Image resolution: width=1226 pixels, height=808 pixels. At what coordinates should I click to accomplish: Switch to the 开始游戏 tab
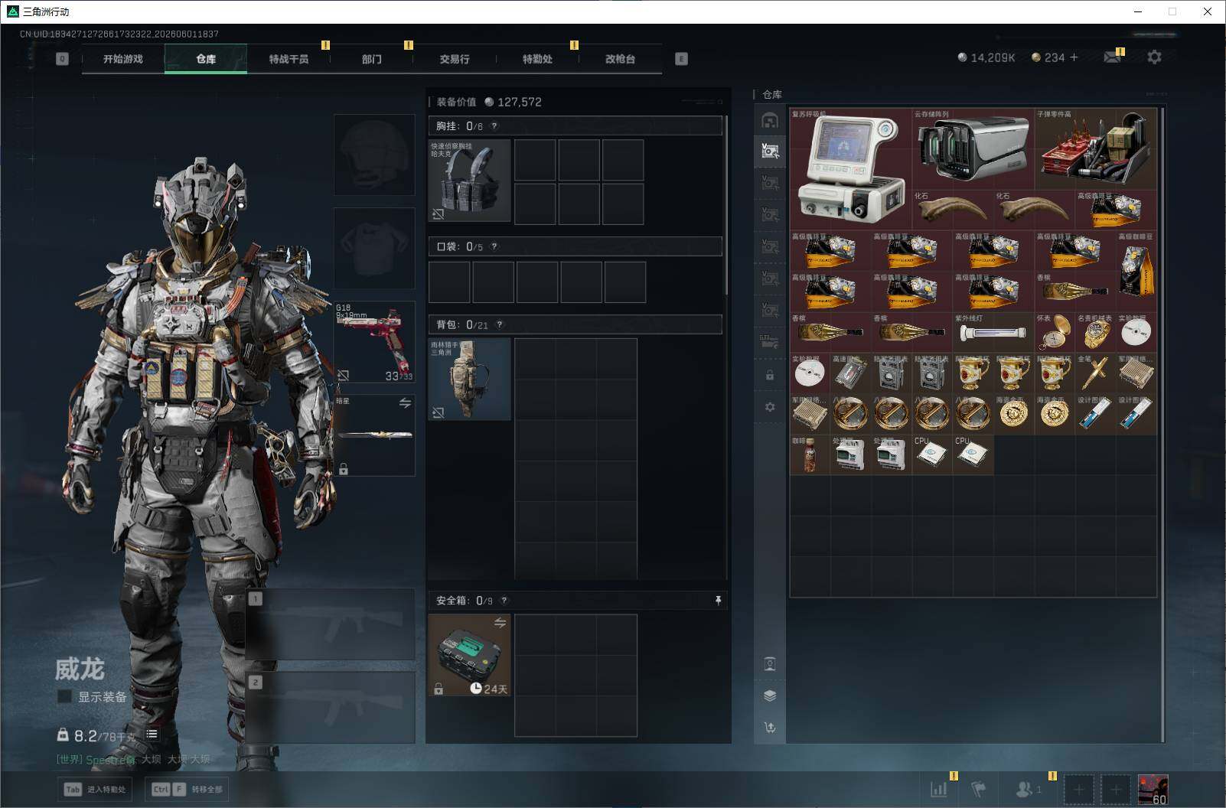[x=123, y=59]
